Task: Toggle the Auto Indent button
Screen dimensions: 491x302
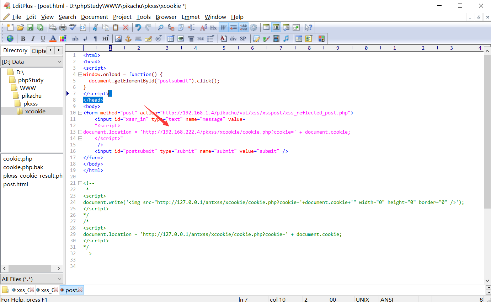Action: 234,27
